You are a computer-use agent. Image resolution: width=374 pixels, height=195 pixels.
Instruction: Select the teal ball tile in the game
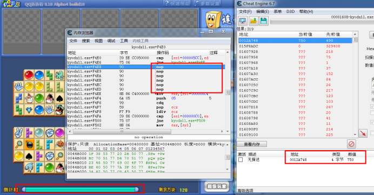tap(39, 133)
